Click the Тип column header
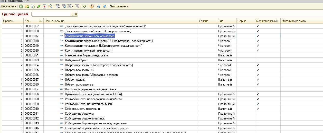 [227, 21]
